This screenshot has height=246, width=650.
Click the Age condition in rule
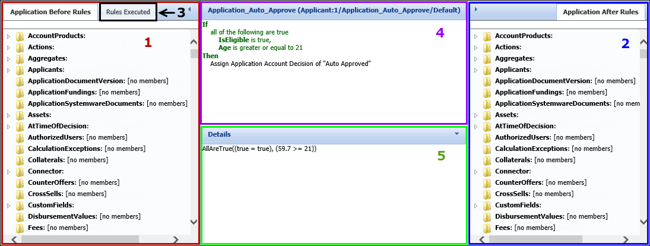[x=261, y=48]
